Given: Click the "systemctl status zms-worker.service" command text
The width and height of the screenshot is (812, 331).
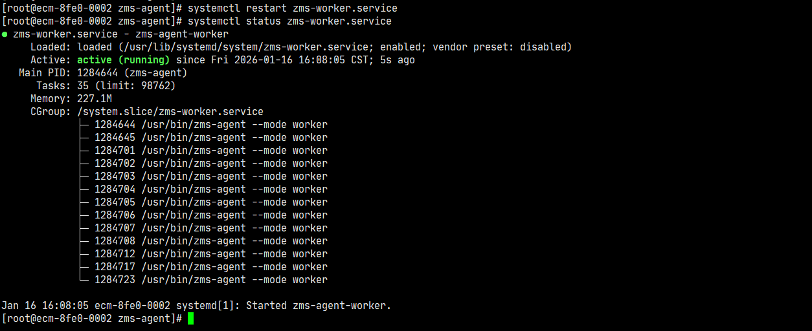Looking at the screenshot, I should tap(289, 21).
